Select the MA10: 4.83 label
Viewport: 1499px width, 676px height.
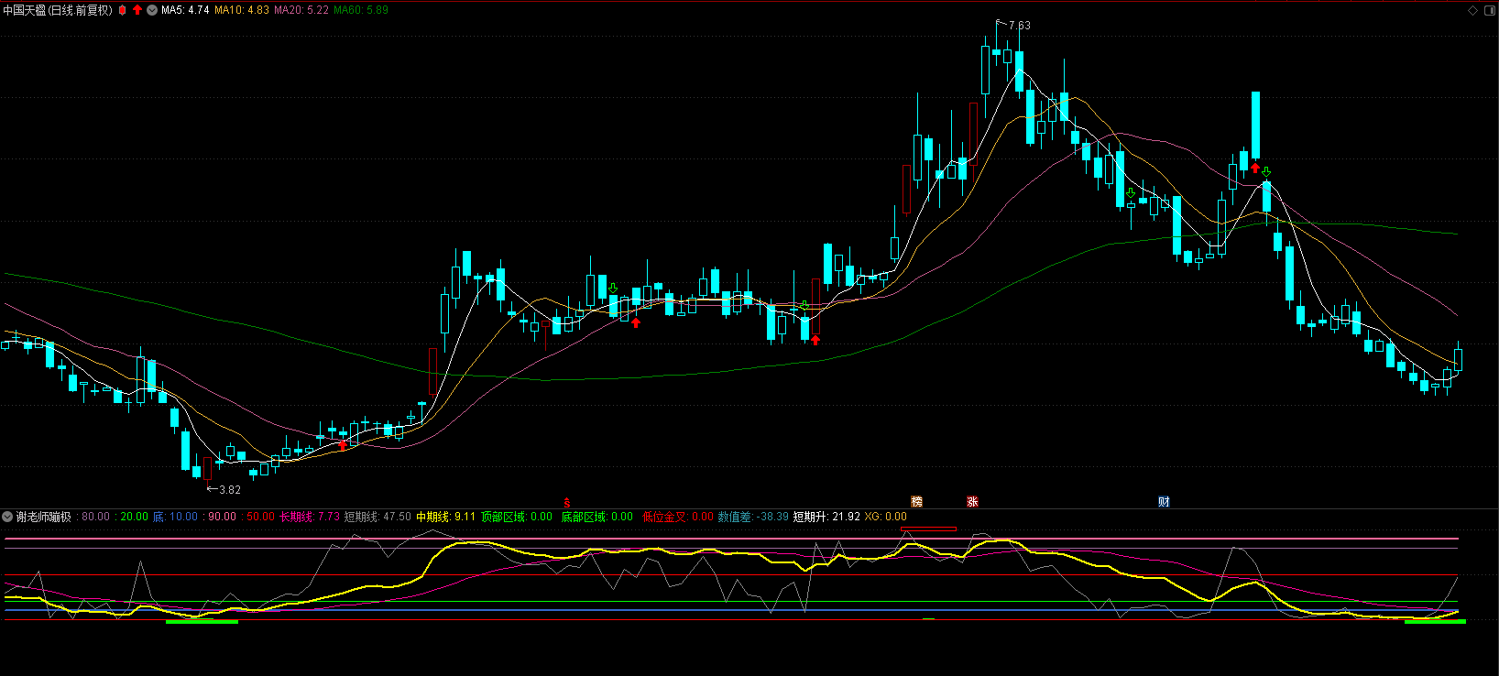coord(242,10)
